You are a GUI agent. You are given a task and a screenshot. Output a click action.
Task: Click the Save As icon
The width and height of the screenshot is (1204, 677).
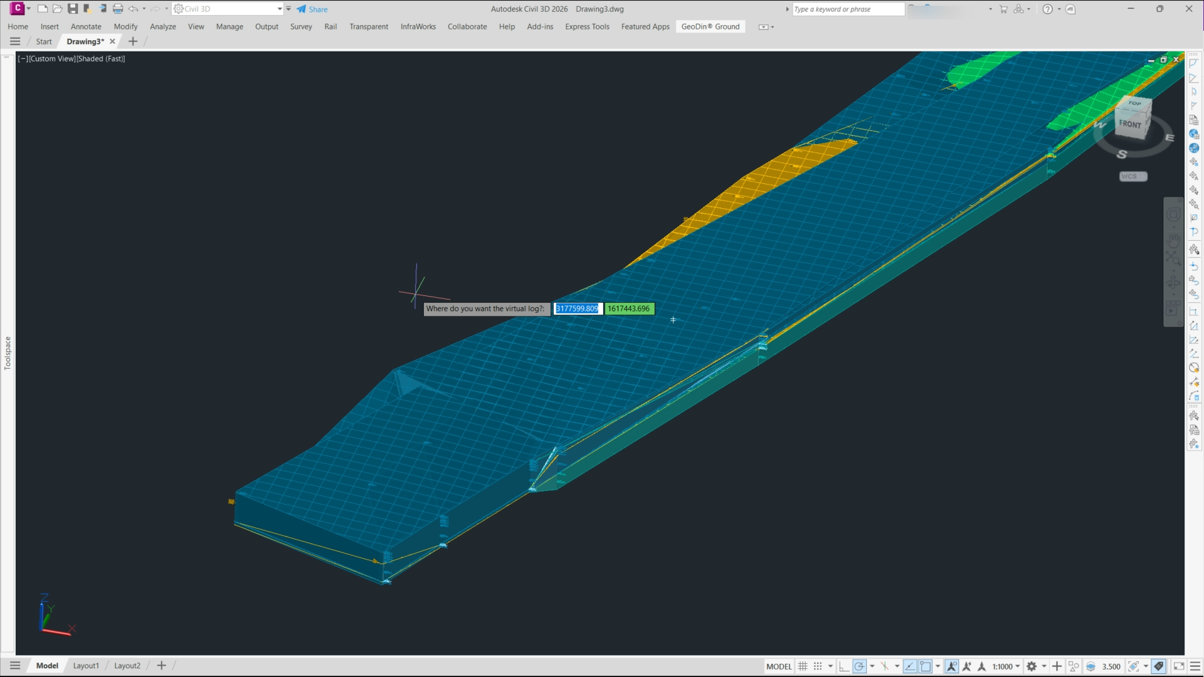tap(88, 9)
